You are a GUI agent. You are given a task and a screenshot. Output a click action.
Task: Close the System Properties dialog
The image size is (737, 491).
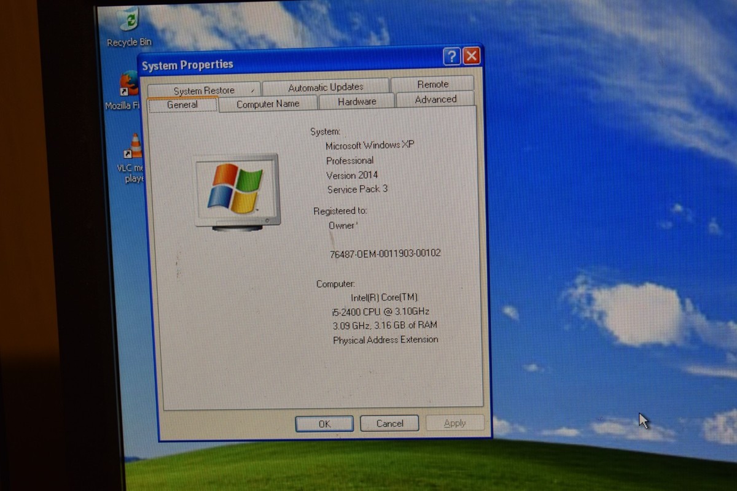(x=471, y=56)
